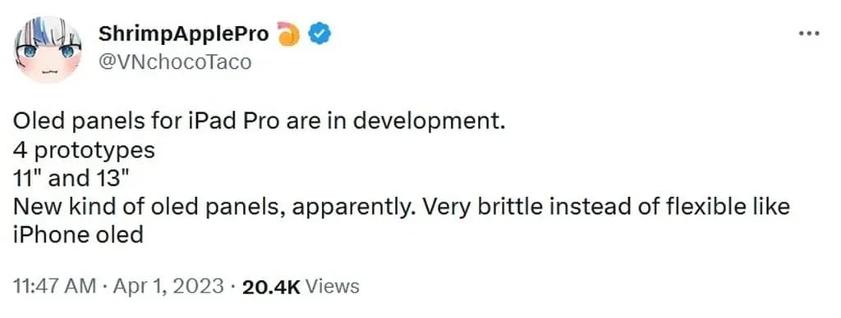Image resolution: width=841 pixels, height=318 pixels.
Task: Click the shrimp emoji beside the username
Action: pyautogui.click(x=288, y=34)
